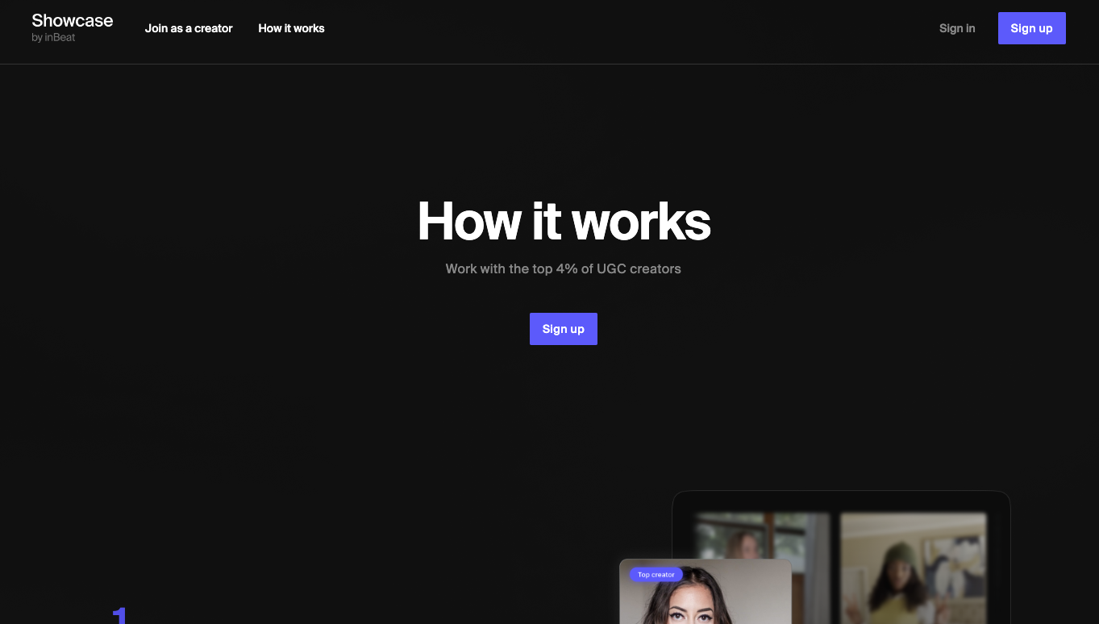Click the Sign in link
Viewport: 1099px width, 624px height.
click(x=956, y=28)
